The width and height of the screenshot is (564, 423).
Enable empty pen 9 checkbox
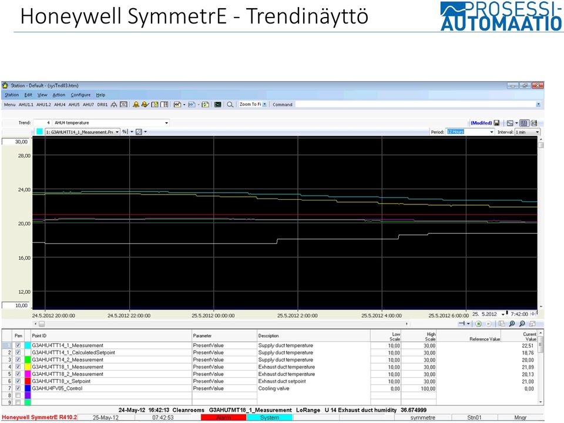pyautogui.click(x=18, y=402)
